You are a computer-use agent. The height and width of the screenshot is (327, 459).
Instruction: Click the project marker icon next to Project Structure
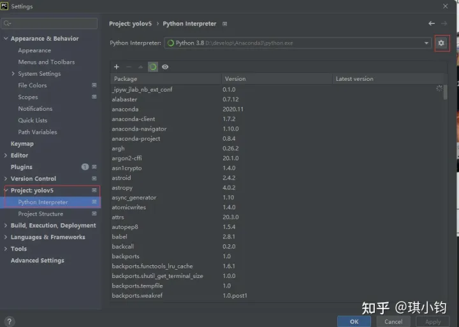pos(94,214)
